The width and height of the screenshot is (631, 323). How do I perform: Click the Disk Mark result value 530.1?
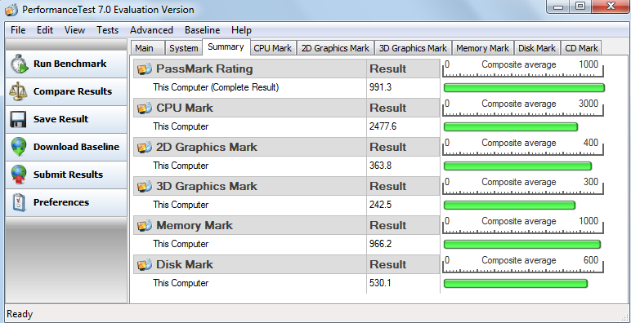pyautogui.click(x=380, y=283)
